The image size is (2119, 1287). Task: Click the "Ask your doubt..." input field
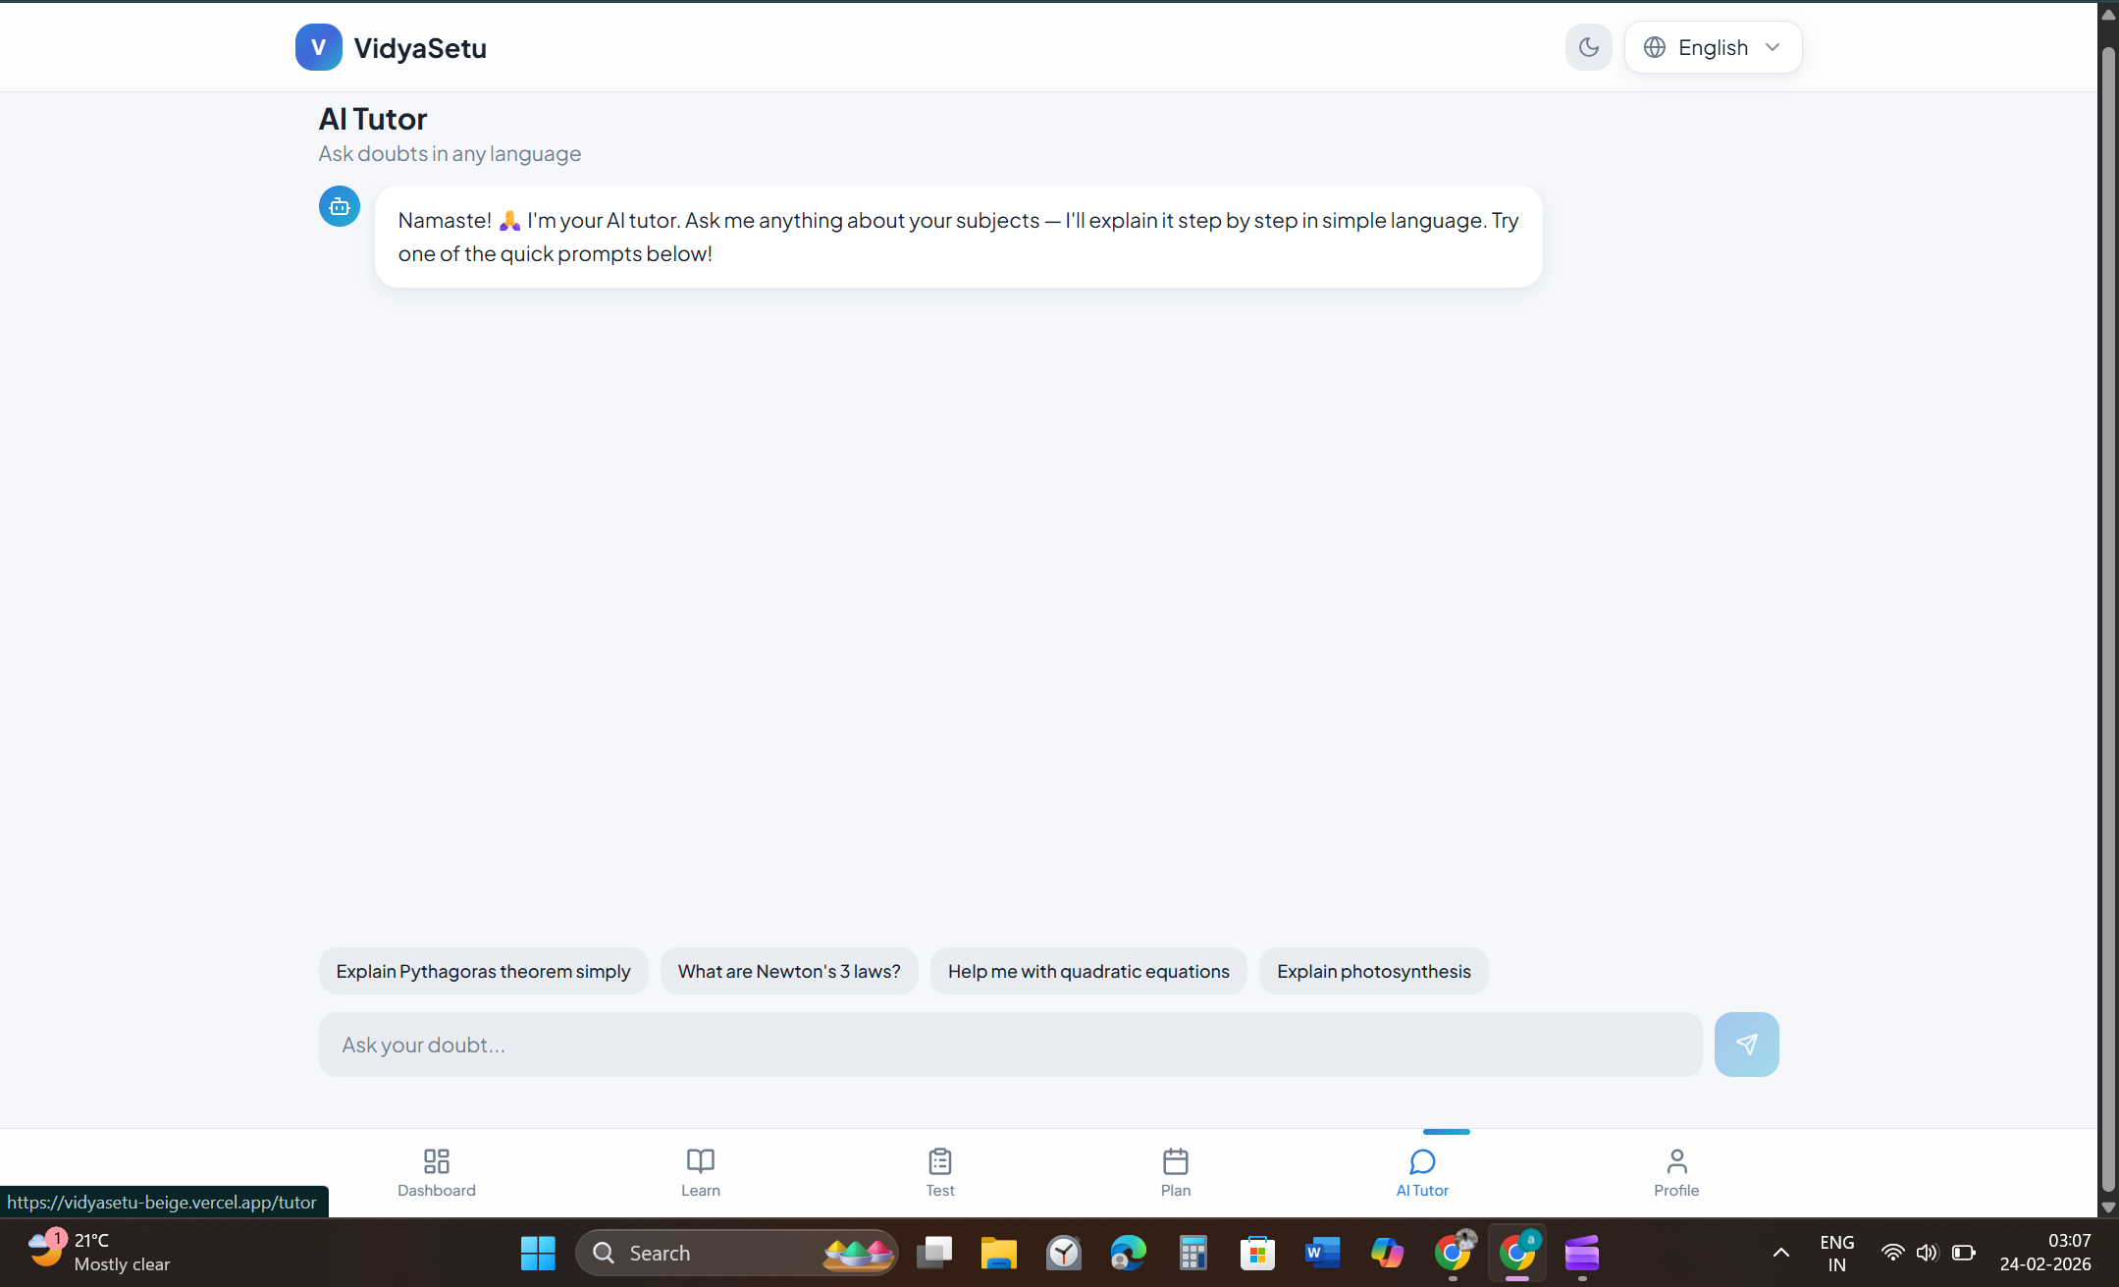(x=1009, y=1045)
